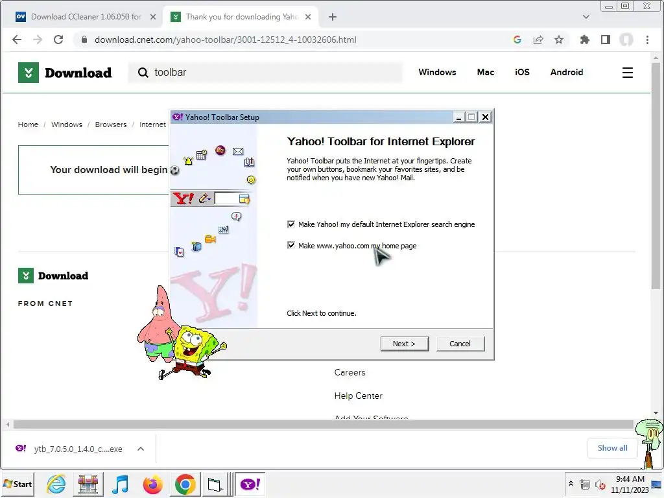
Task: Select the Thank you for downloading Yahoo tab
Action: (x=242, y=17)
